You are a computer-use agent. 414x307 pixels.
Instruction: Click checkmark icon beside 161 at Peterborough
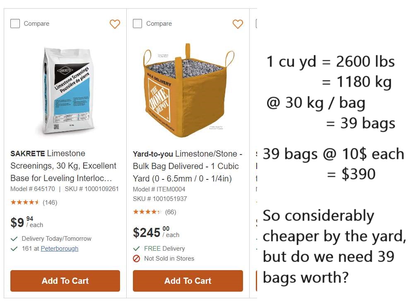tap(14, 249)
